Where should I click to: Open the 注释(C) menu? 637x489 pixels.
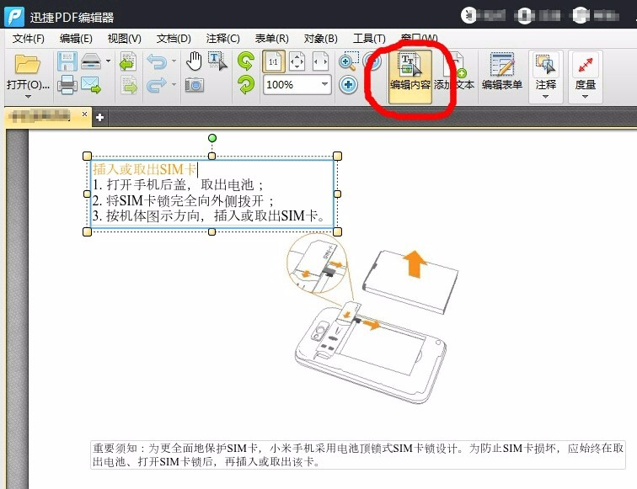click(x=222, y=39)
